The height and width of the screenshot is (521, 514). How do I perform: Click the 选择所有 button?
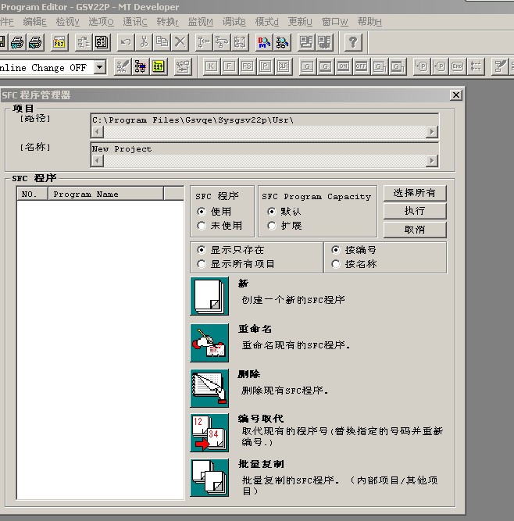pyautogui.click(x=415, y=193)
